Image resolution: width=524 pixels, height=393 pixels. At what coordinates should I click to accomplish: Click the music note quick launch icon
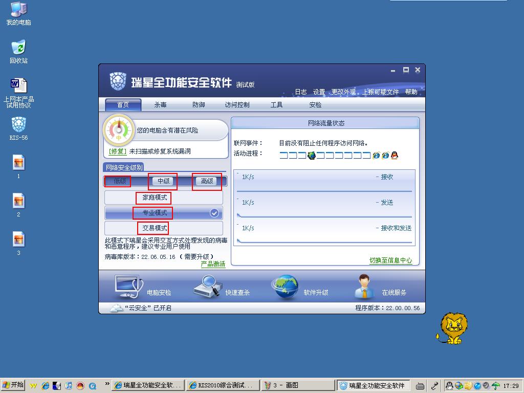69,386
